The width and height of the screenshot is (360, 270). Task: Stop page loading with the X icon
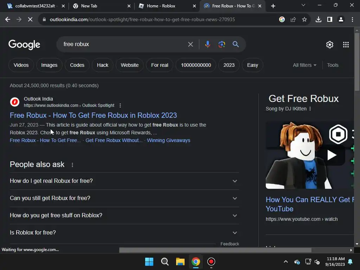click(30, 20)
